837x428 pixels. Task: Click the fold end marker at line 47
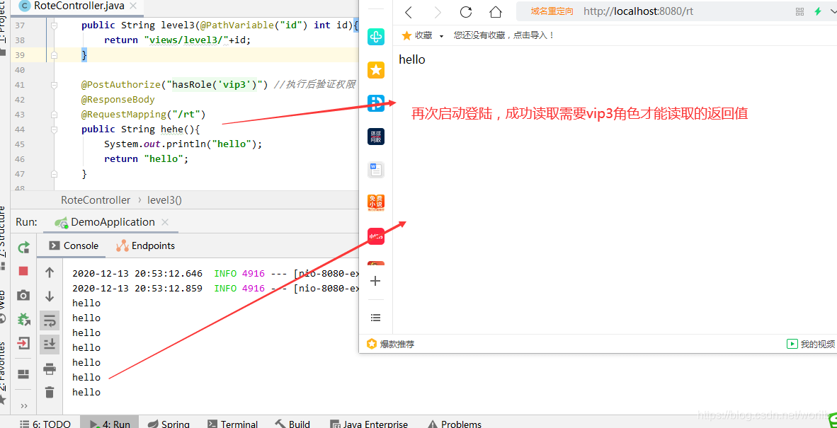54,174
